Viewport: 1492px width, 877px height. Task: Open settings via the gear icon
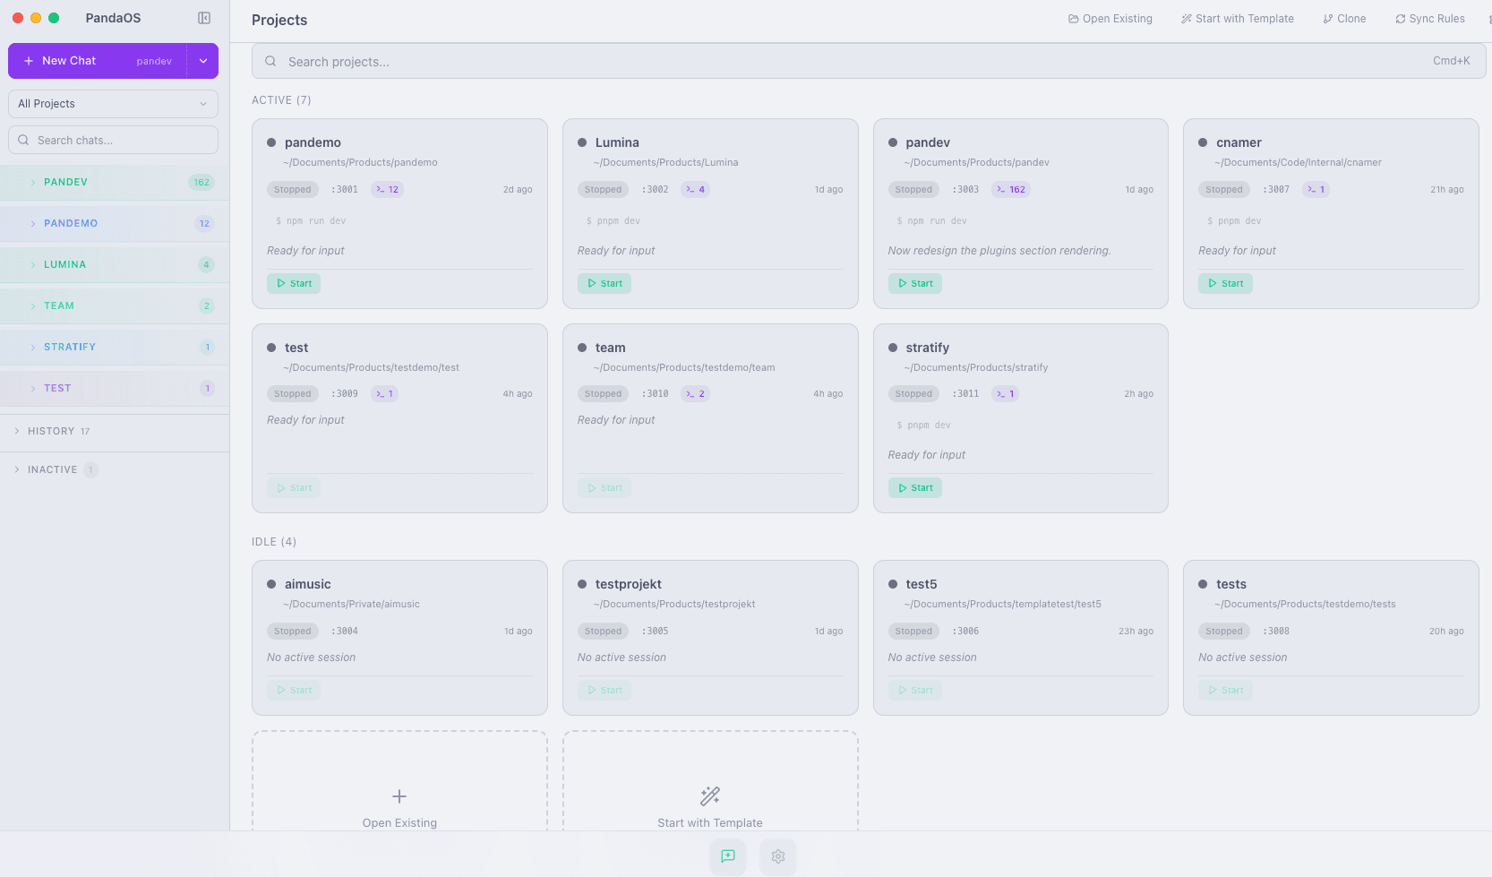[777, 856]
